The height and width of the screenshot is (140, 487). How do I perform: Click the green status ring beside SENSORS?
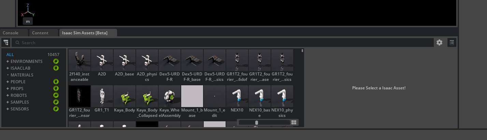tap(56, 109)
